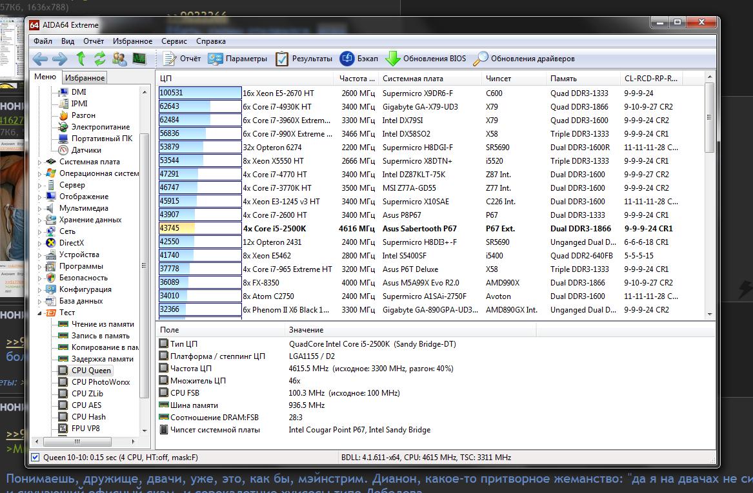Expand the Операционная система tree node
Viewport: 753px width, 493px height.
[40, 173]
